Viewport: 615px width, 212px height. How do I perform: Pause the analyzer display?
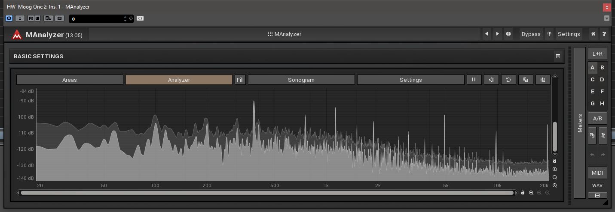474,80
